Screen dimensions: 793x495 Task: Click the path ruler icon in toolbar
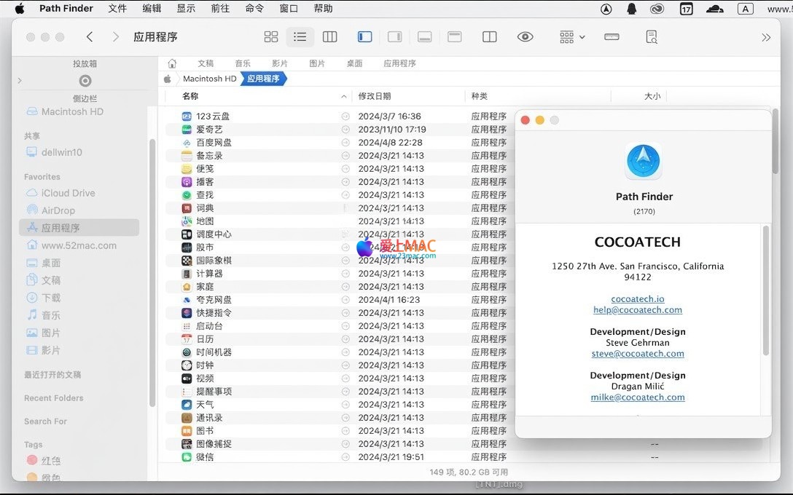click(x=612, y=37)
